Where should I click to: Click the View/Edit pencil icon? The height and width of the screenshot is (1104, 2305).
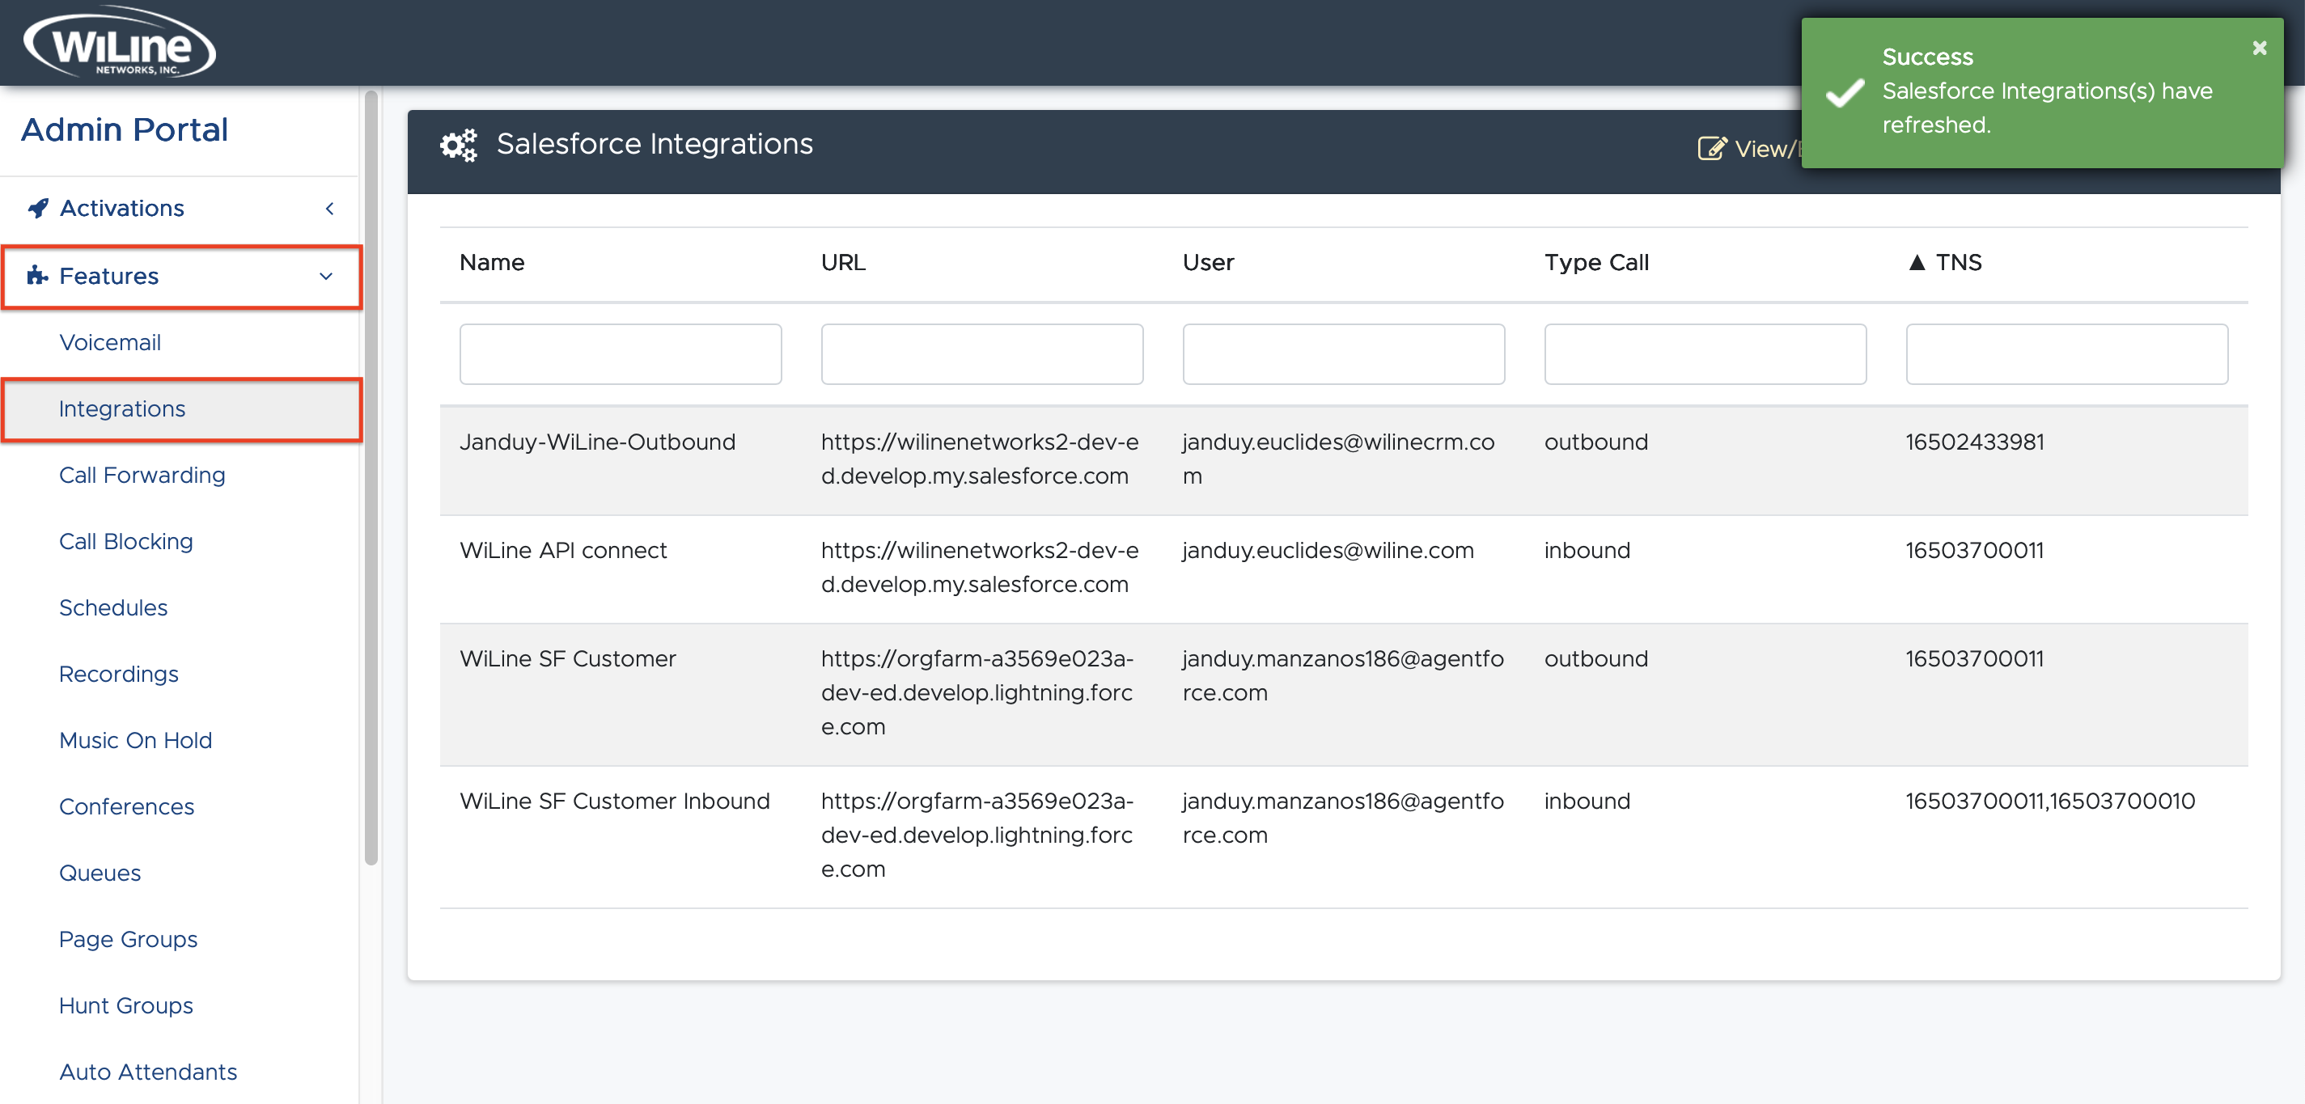tap(1712, 149)
